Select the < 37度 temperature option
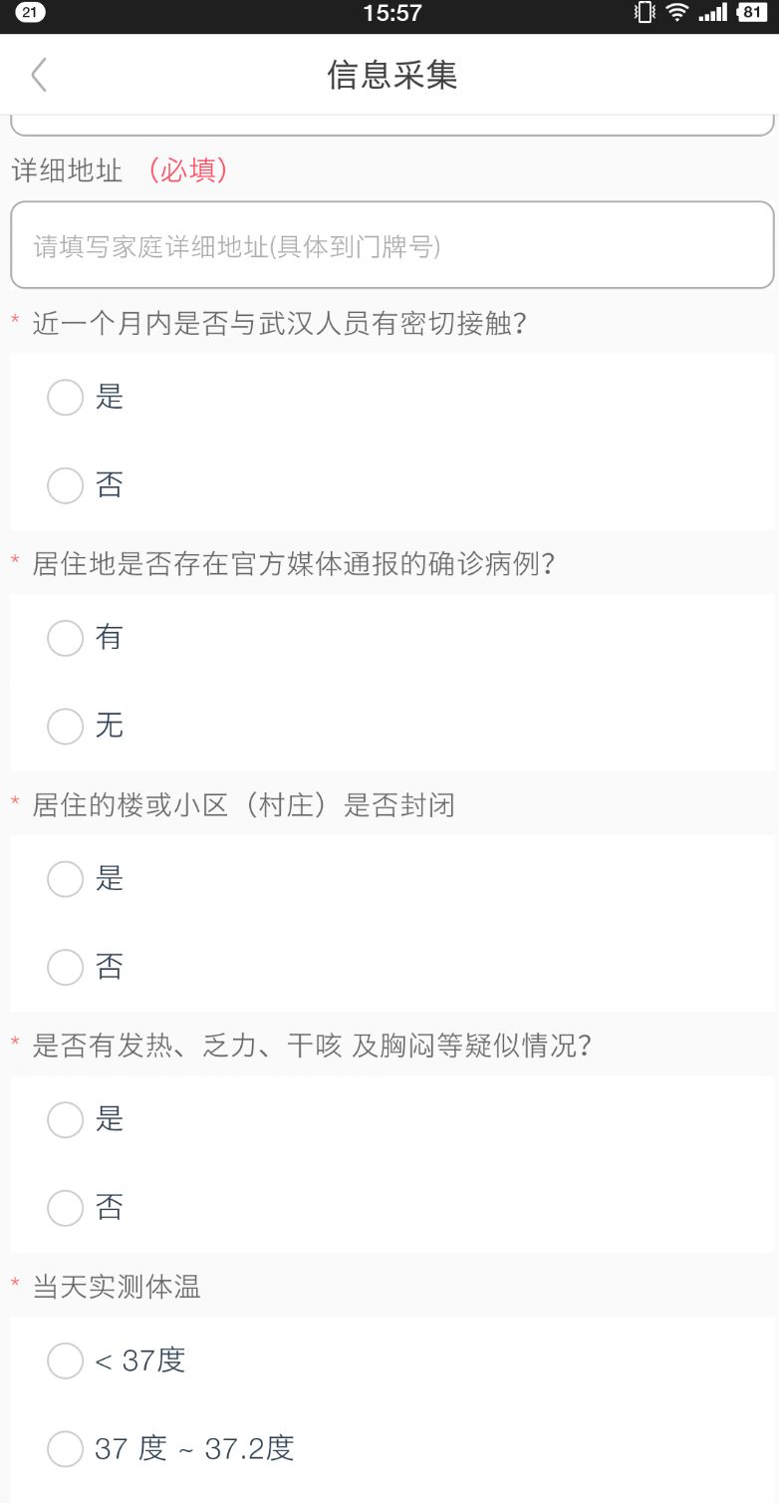This screenshot has width=779, height=1503. click(66, 1360)
